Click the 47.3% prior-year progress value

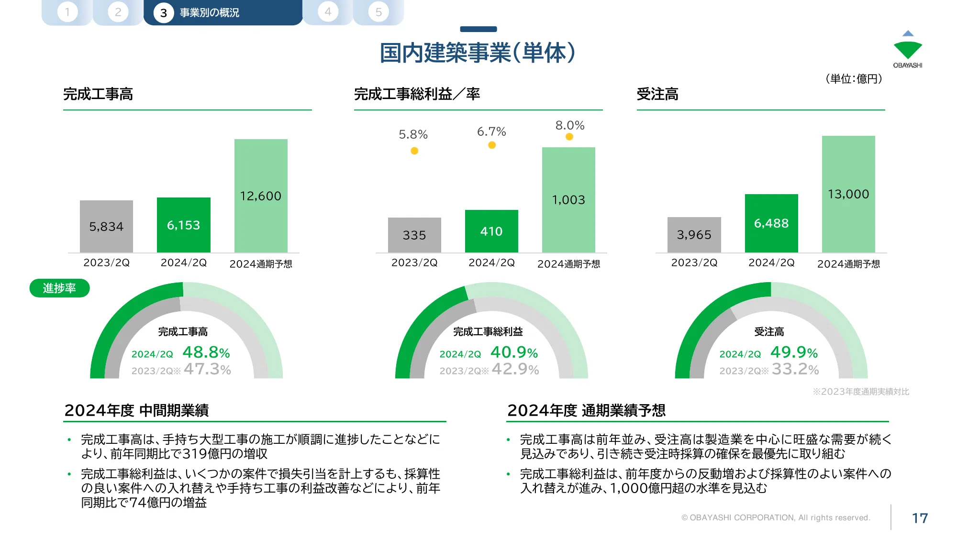point(207,369)
